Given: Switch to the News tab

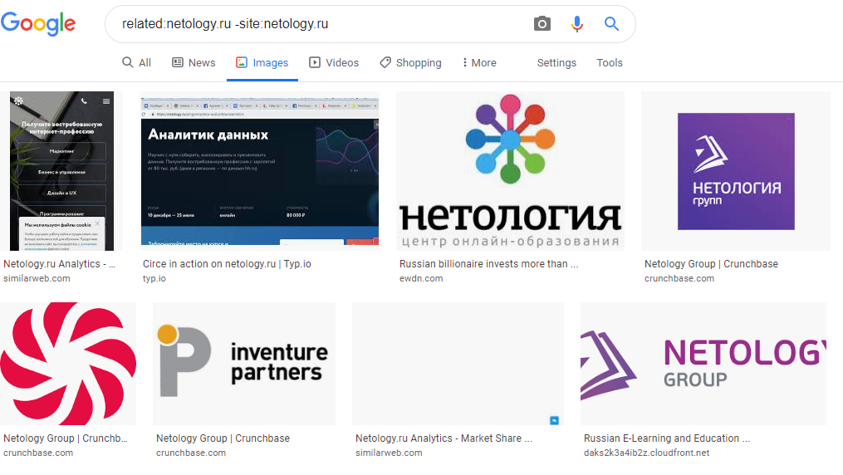Looking at the screenshot, I should point(194,62).
